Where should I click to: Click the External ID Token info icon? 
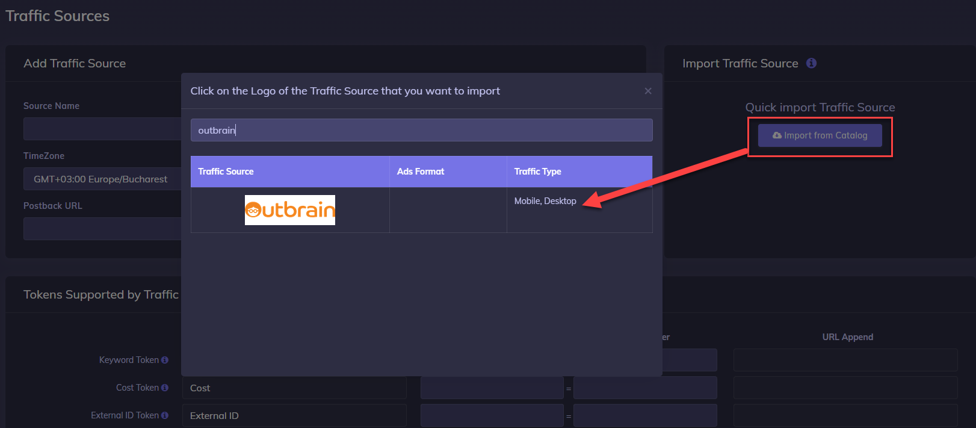[165, 415]
